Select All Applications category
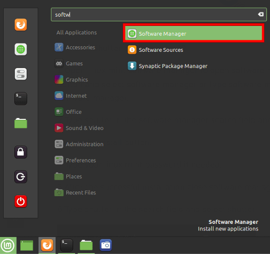Viewport: 270px width, 254px height. (76, 32)
